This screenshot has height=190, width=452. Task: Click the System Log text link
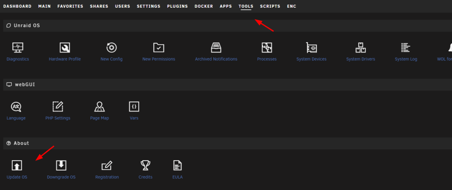pyautogui.click(x=406, y=59)
